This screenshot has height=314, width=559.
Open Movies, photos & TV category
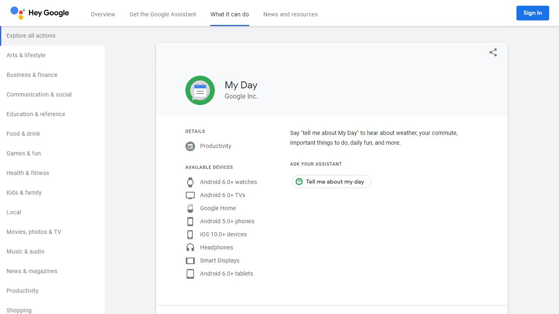pyautogui.click(x=52, y=232)
